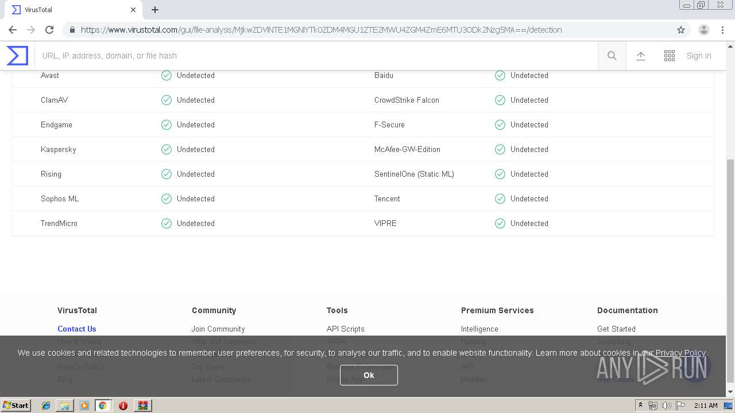Open the search magnifier icon
This screenshot has height=413, width=735.
(x=612, y=56)
